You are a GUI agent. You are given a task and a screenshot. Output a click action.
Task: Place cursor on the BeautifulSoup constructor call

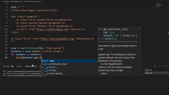pos(28,48)
